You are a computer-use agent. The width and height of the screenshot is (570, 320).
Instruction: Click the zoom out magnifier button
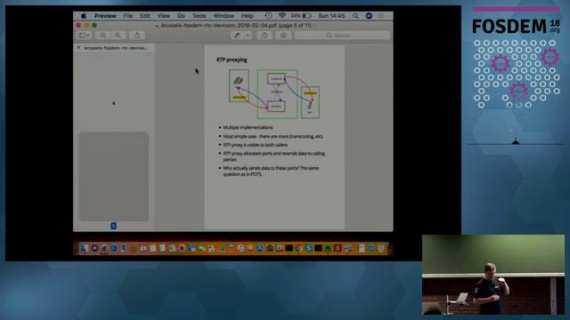[x=103, y=36]
